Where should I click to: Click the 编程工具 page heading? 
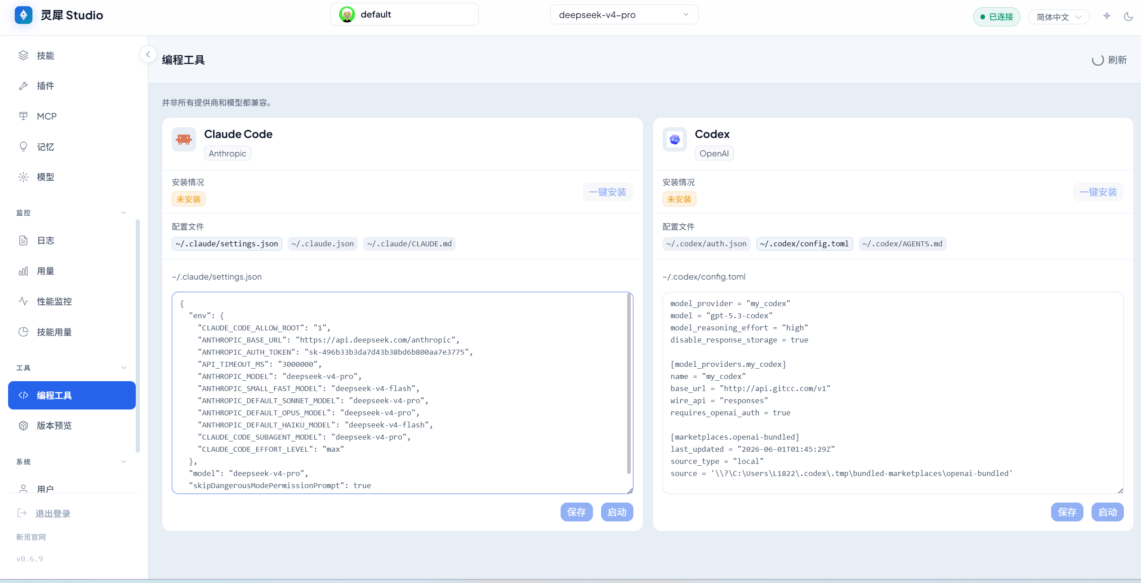coord(183,60)
